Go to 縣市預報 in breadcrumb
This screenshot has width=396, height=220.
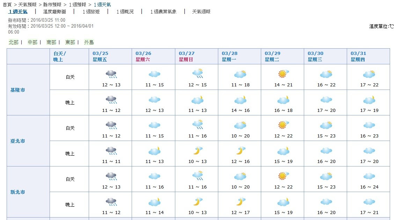click(x=52, y=5)
